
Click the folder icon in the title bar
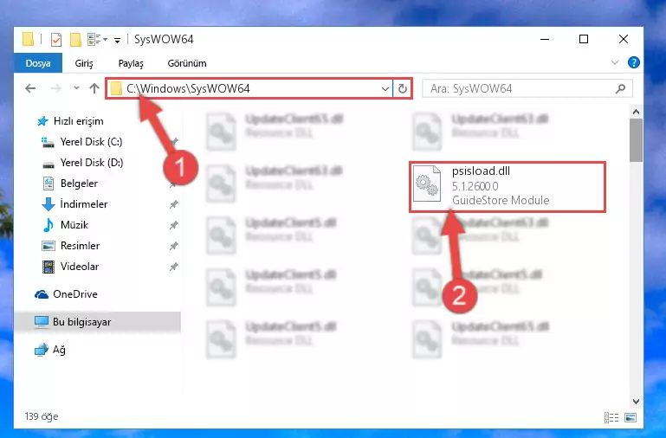click(x=28, y=40)
